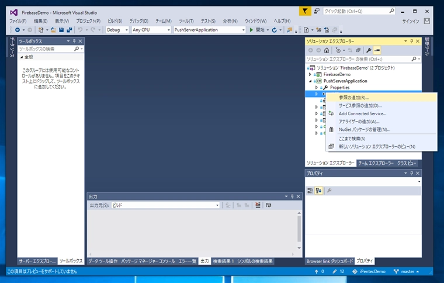Choose Add Connected Service... in context menu

381,113
